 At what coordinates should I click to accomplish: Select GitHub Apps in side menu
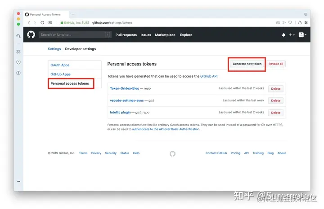(x=60, y=74)
